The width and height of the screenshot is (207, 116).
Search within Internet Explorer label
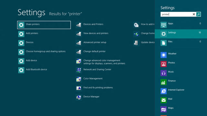[176, 90]
